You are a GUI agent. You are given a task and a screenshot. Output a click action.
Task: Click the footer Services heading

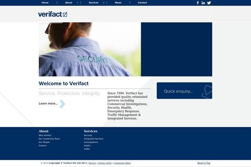coord(91,131)
